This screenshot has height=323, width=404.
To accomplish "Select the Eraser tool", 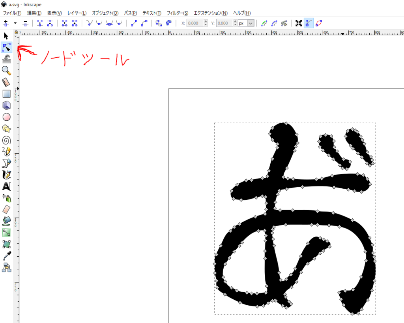I will point(6,210).
